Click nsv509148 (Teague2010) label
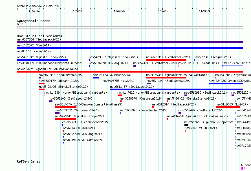 pyautogui.click(x=212, y=57)
